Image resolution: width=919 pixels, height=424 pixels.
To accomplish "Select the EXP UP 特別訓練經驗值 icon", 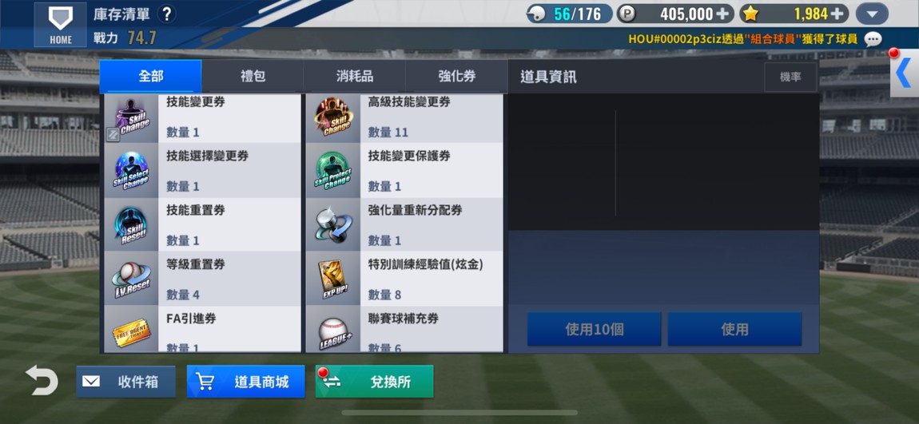I will [333, 279].
